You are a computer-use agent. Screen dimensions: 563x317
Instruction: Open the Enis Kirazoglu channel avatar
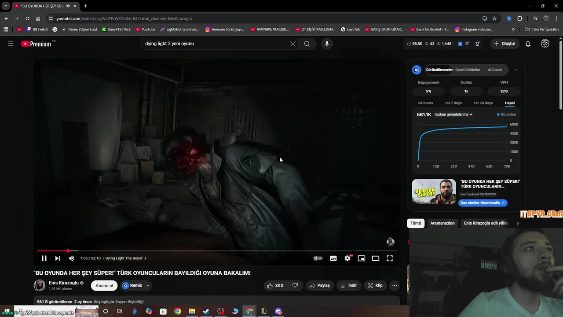[x=40, y=285]
